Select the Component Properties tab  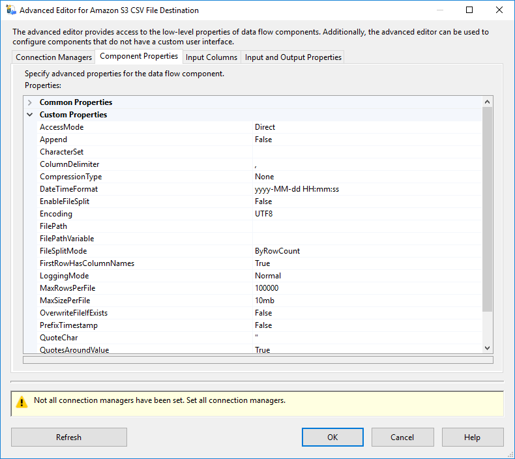pos(139,56)
